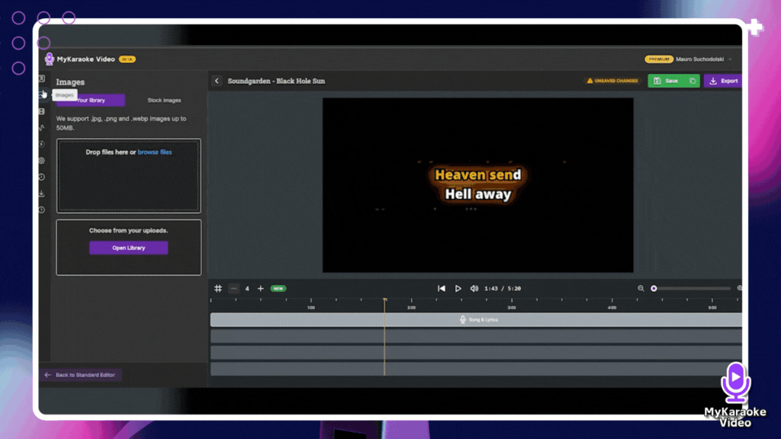Mute the volume speaker icon
Screen dimensions: 781x439
pyautogui.click(x=474, y=288)
